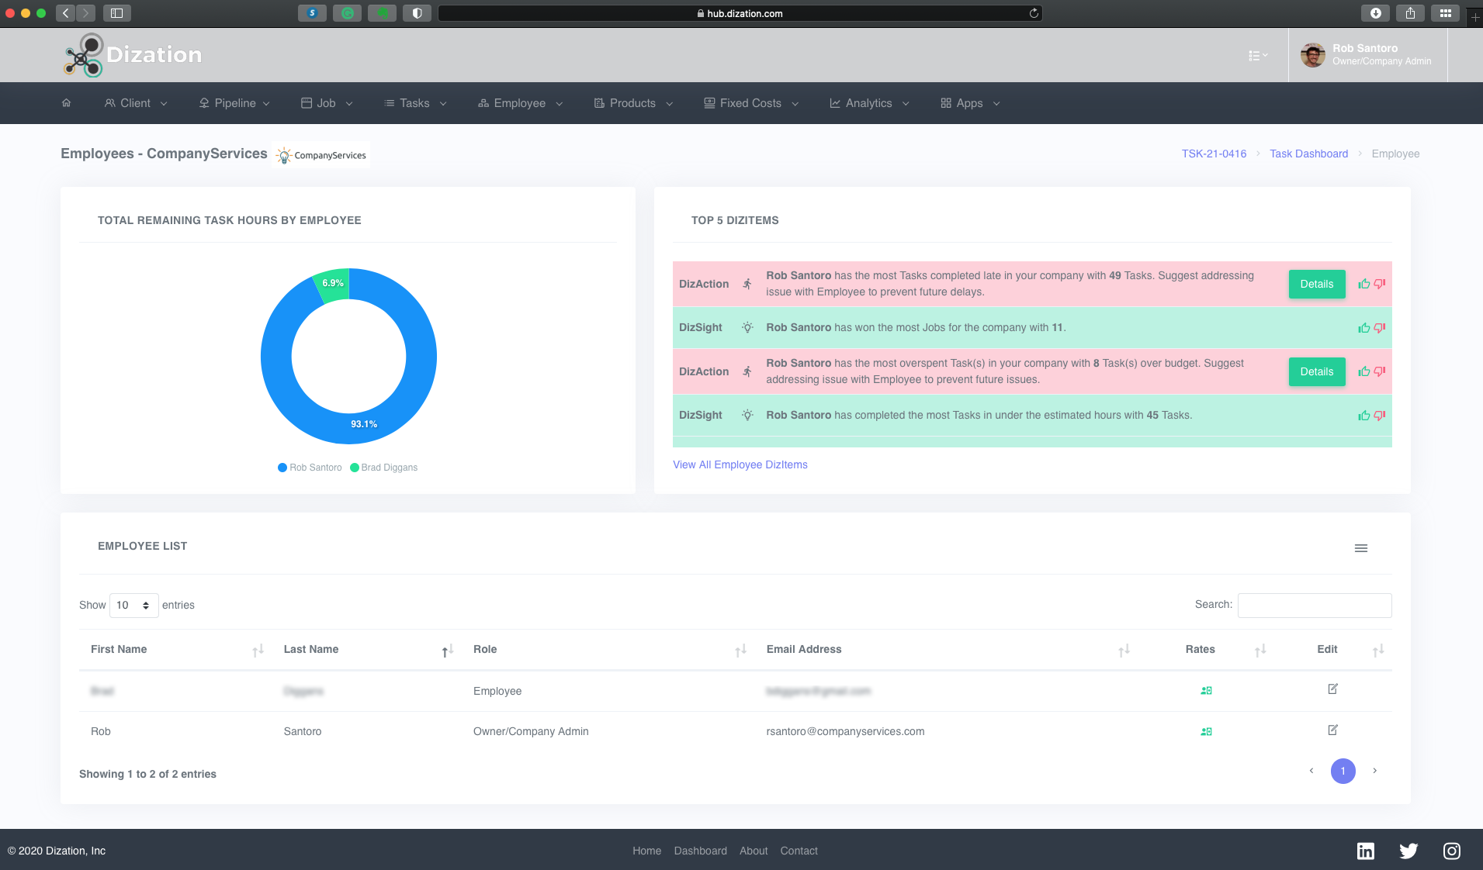1483x870 pixels.
Task: Click the Dization logo
Action: (x=133, y=55)
